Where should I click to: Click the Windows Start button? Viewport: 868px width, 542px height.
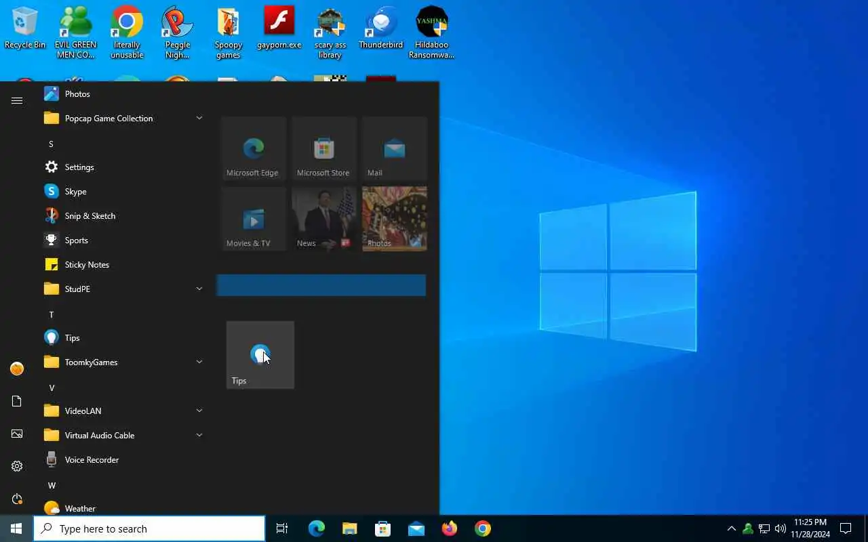point(16,528)
